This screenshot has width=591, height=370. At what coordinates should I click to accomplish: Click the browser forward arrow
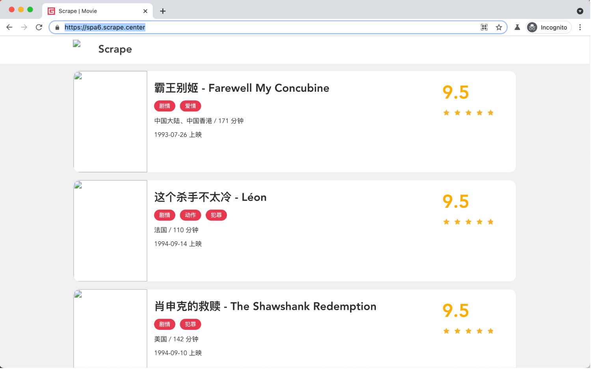(24, 27)
